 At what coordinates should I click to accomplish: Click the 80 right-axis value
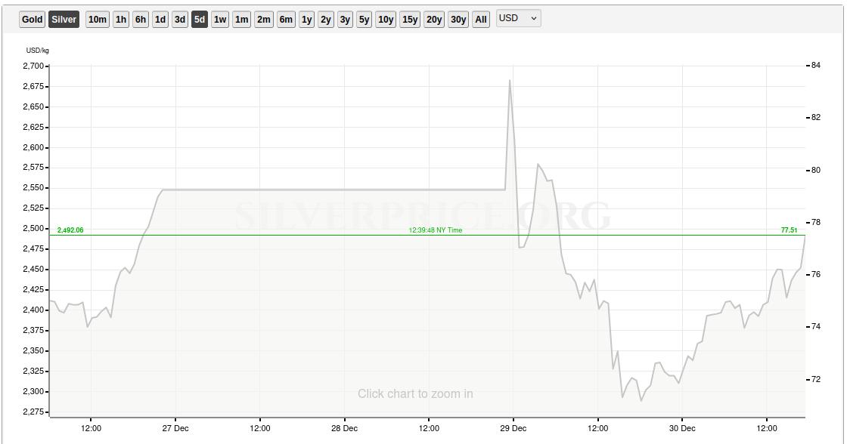coord(816,170)
